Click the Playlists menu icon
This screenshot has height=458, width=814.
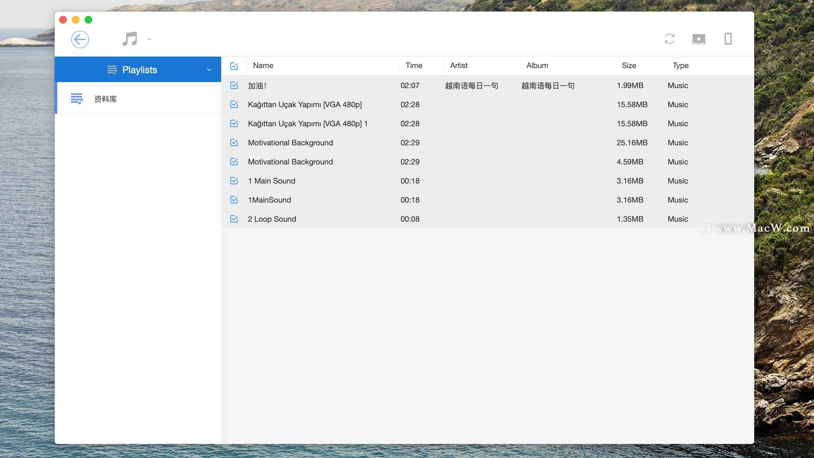pos(112,69)
